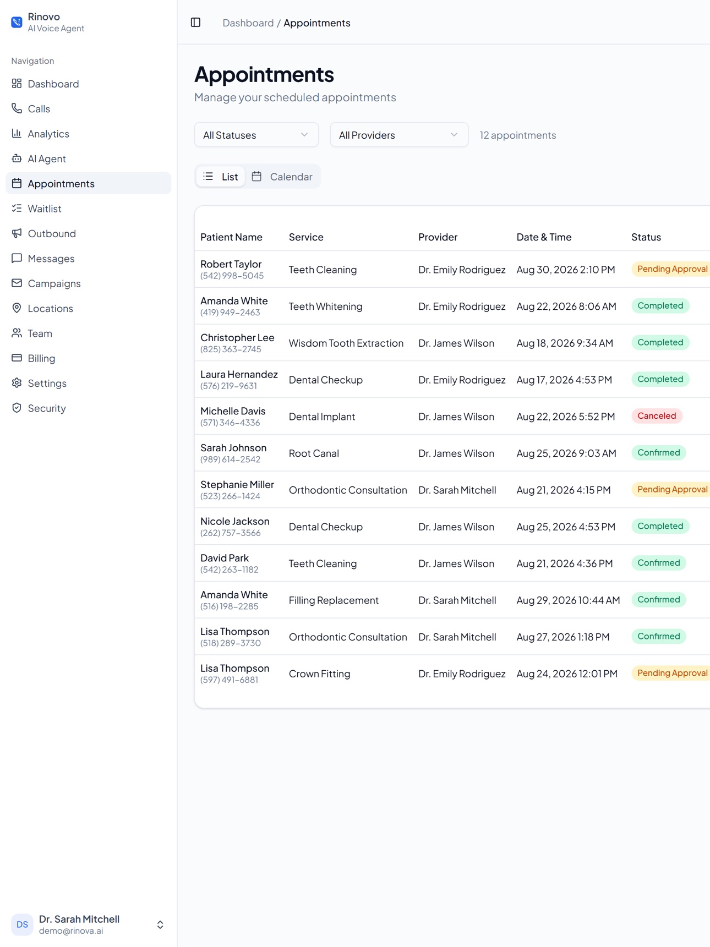Click the Dental Implant service cell
This screenshot has width=710, height=947.
point(322,417)
